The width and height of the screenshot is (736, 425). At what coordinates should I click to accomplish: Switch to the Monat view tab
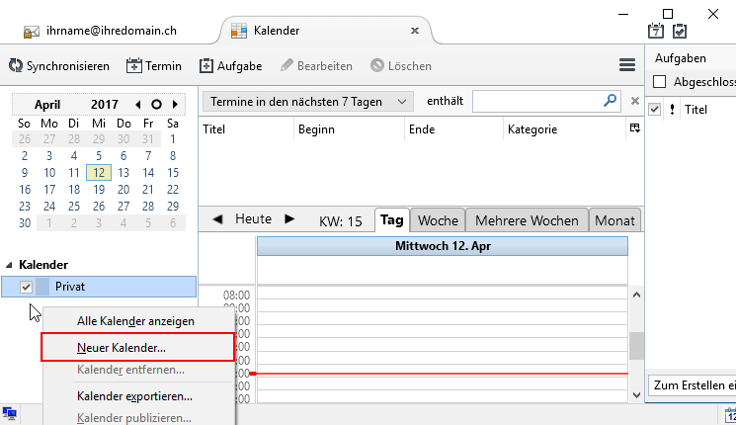click(x=614, y=219)
